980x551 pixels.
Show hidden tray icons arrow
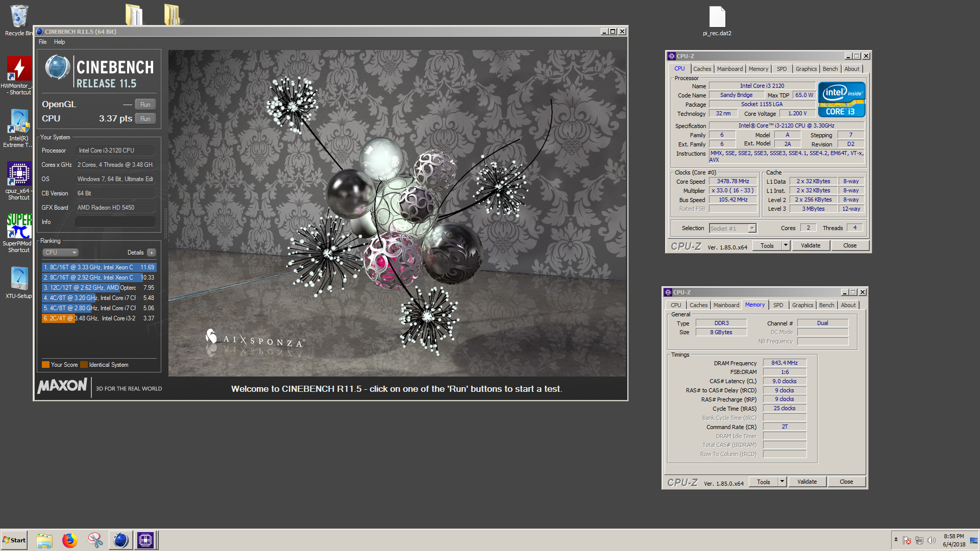point(896,540)
